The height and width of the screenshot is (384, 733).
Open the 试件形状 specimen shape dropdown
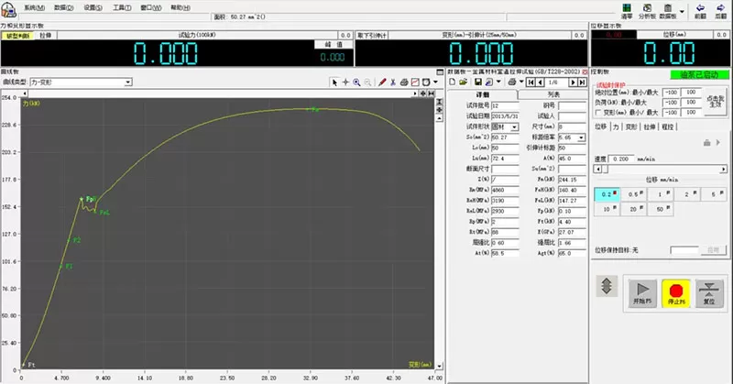pos(515,127)
